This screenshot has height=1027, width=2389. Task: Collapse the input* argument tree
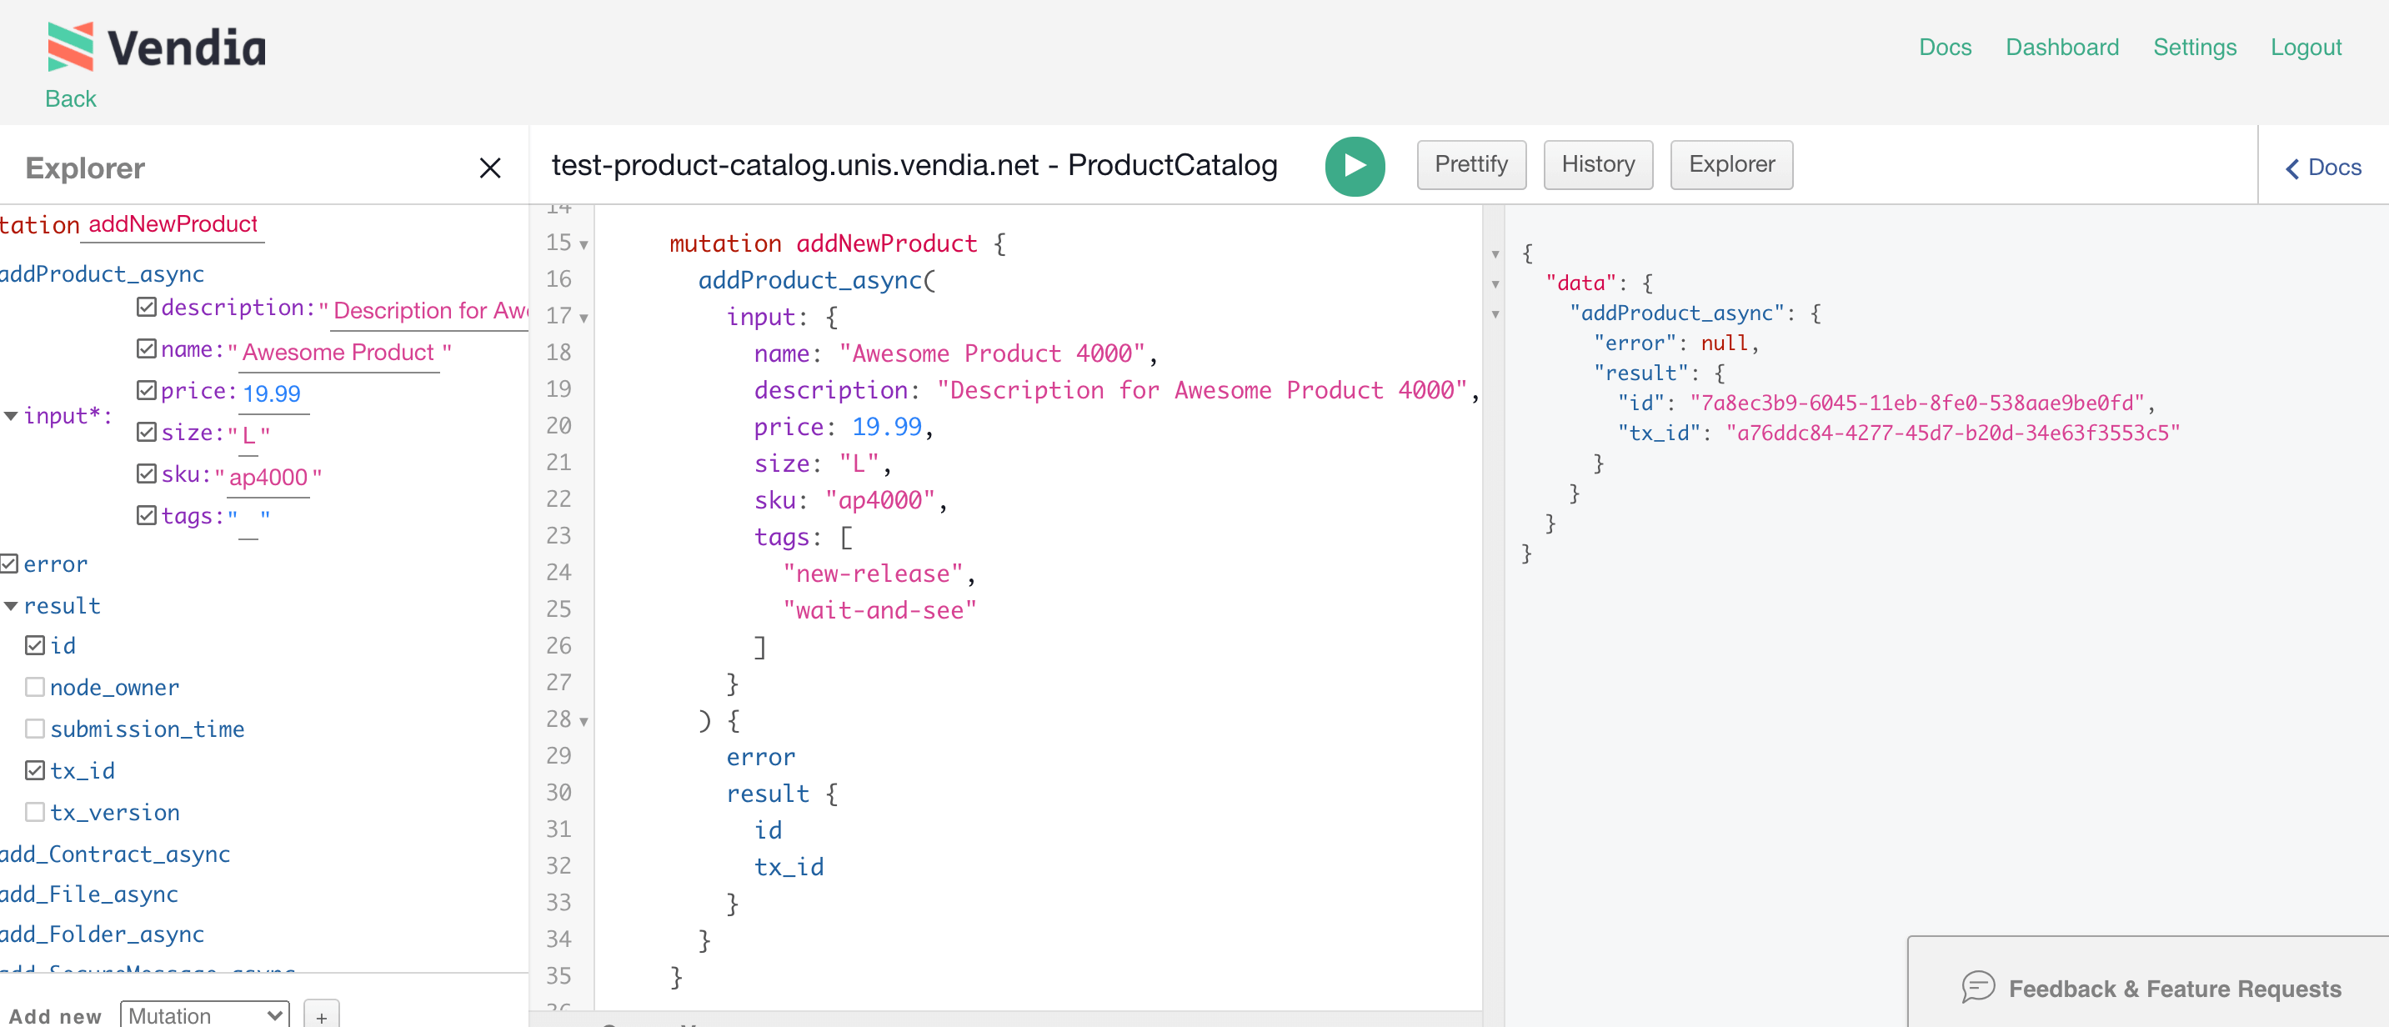[11, 416]
